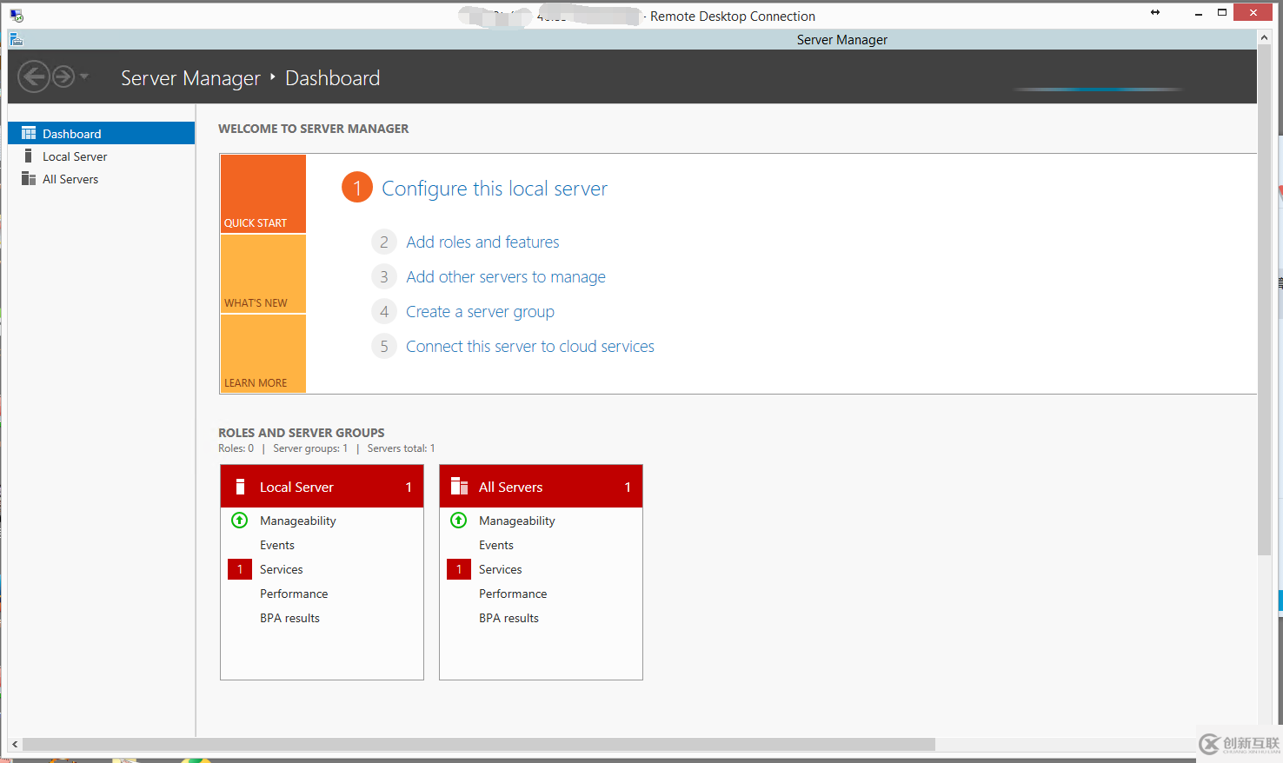Open the Local Server tile header
Viewport: 1283px width, 763px height.
[x=322, y=487]
